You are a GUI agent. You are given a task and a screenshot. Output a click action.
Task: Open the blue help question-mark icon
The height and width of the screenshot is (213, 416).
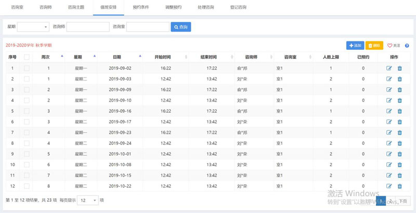pyautogui.click(x=407, y=46)
